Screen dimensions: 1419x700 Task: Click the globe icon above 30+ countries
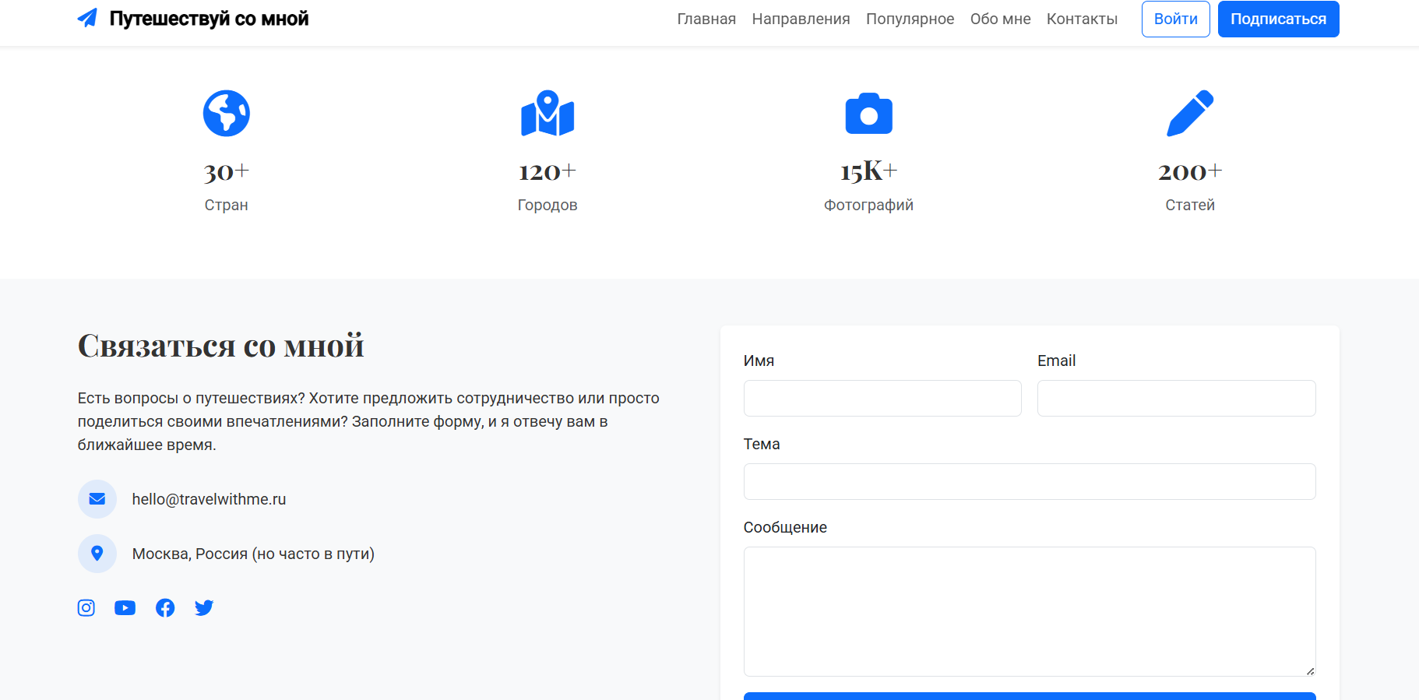point(227,114)
